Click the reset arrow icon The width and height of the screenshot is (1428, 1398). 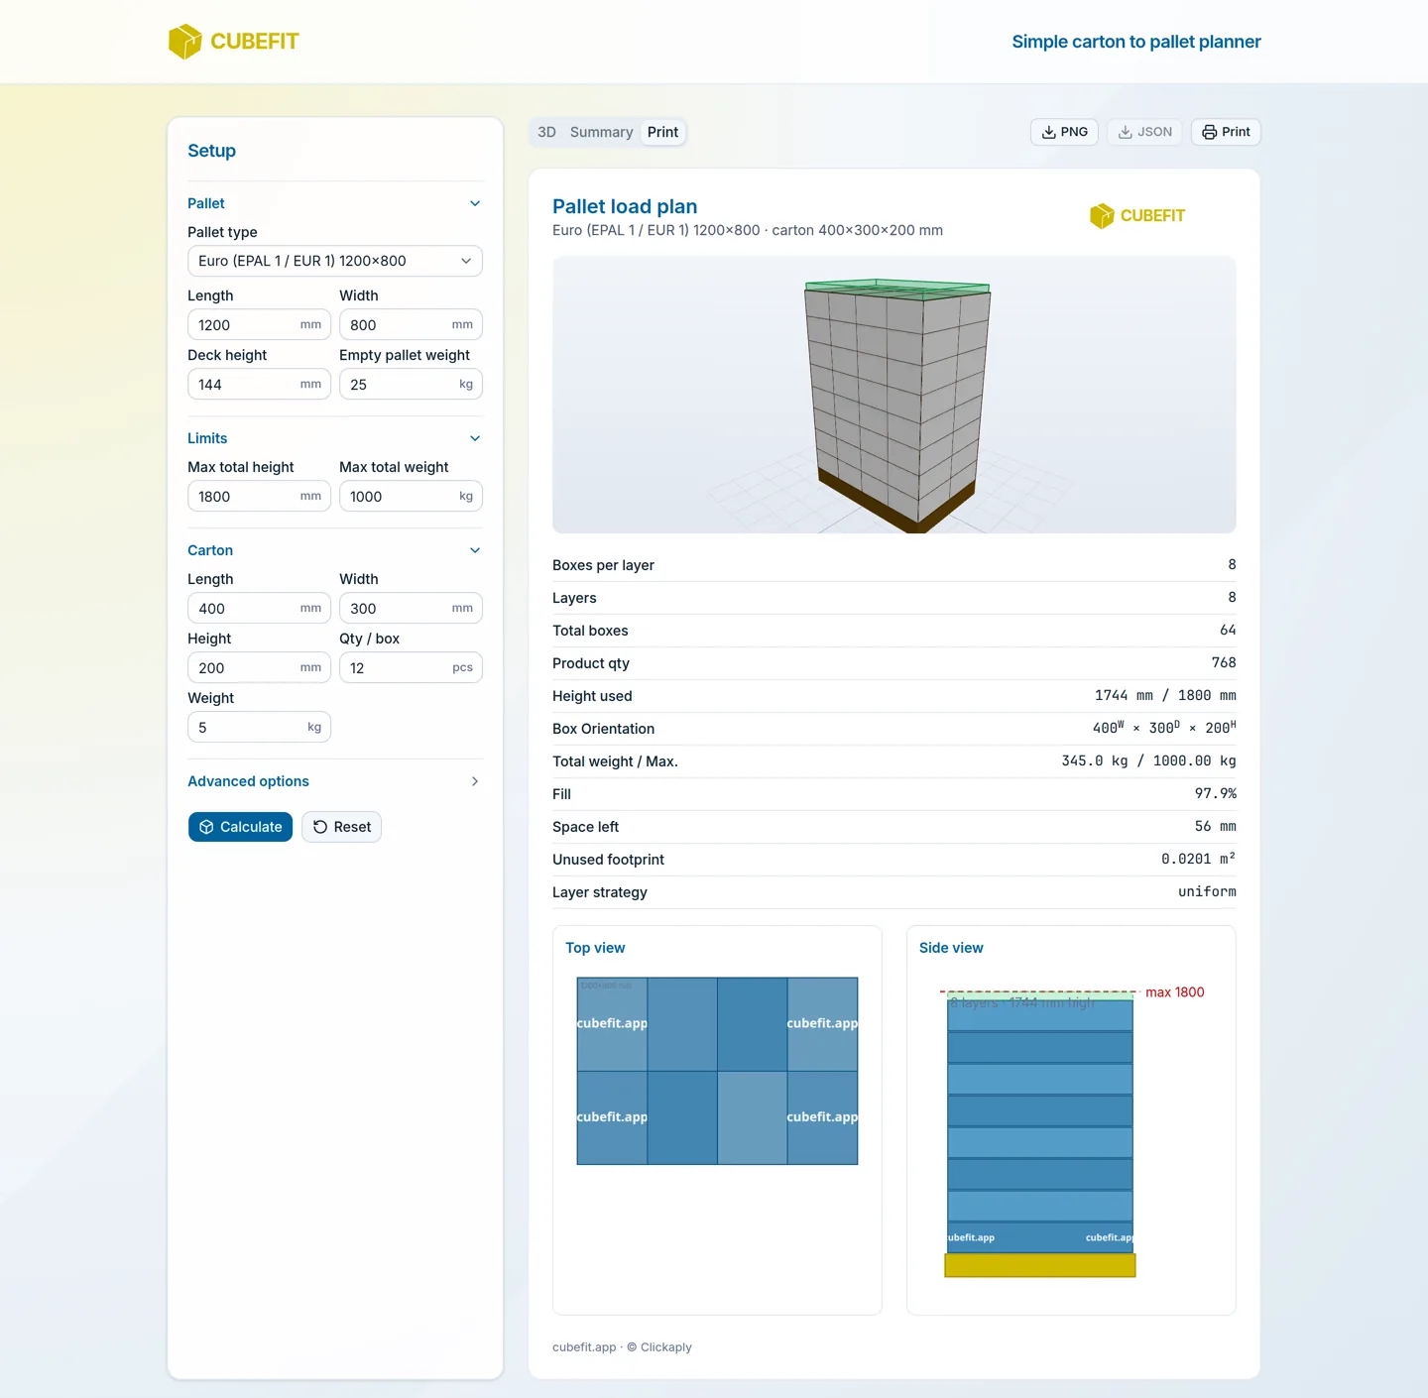click(320, 827)
